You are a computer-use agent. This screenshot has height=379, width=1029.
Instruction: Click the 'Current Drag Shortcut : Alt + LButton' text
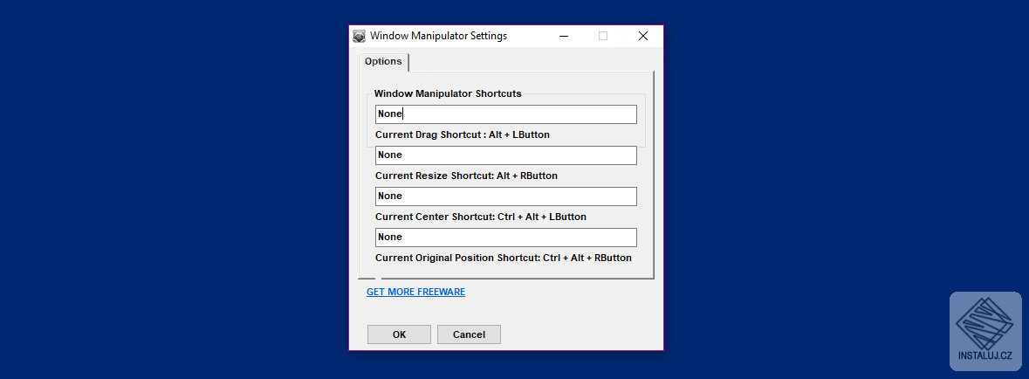point(463,134)
